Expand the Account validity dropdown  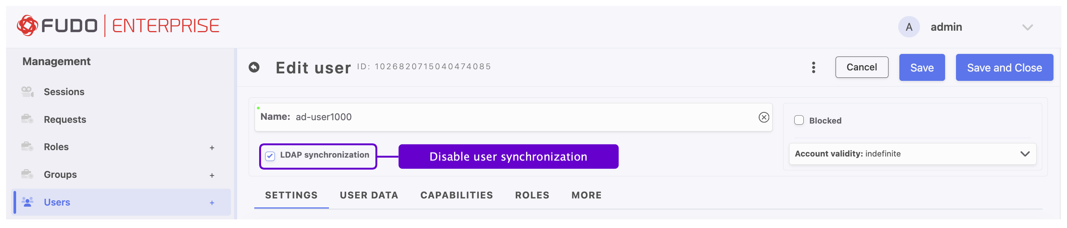pyautogui.click(x=1024, y=154)
